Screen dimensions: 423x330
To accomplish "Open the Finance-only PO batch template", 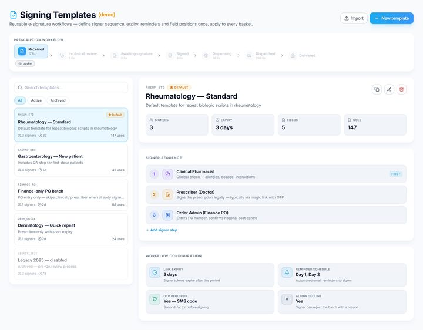I will [71, 195].
